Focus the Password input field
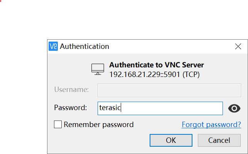248x154 pixels. (160, 108)
